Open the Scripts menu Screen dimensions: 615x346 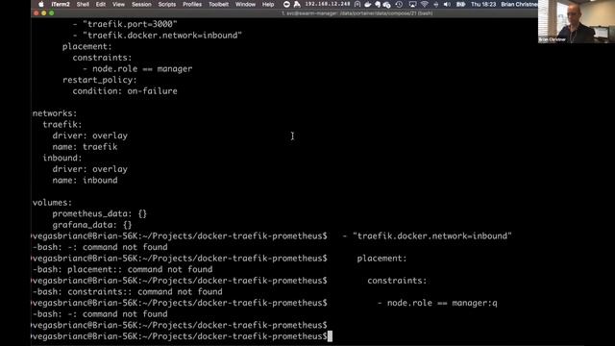coord(166,4)
